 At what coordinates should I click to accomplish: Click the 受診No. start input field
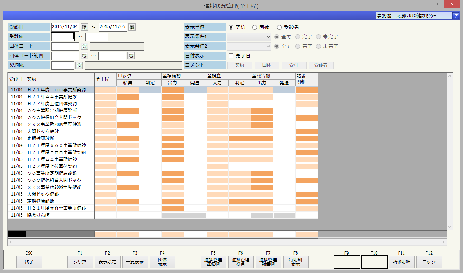[x=63, y=37]
